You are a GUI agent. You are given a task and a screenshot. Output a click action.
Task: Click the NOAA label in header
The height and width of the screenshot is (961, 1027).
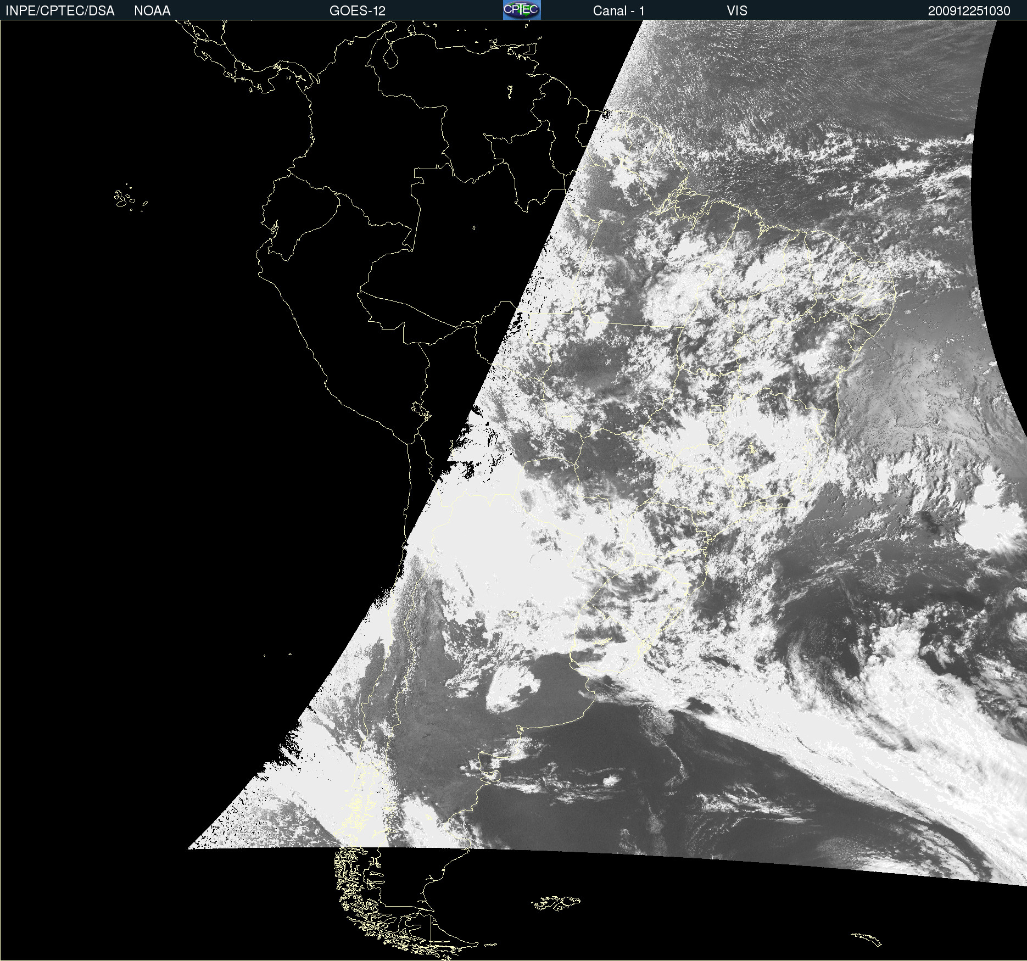tap(152, 11)
